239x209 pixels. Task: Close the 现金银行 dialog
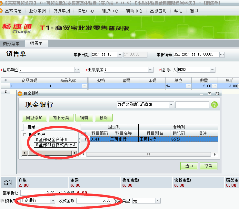click(x=217, y=94)
